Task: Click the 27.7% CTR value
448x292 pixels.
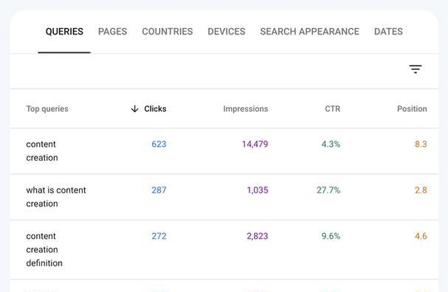Action: pos(328,190)
